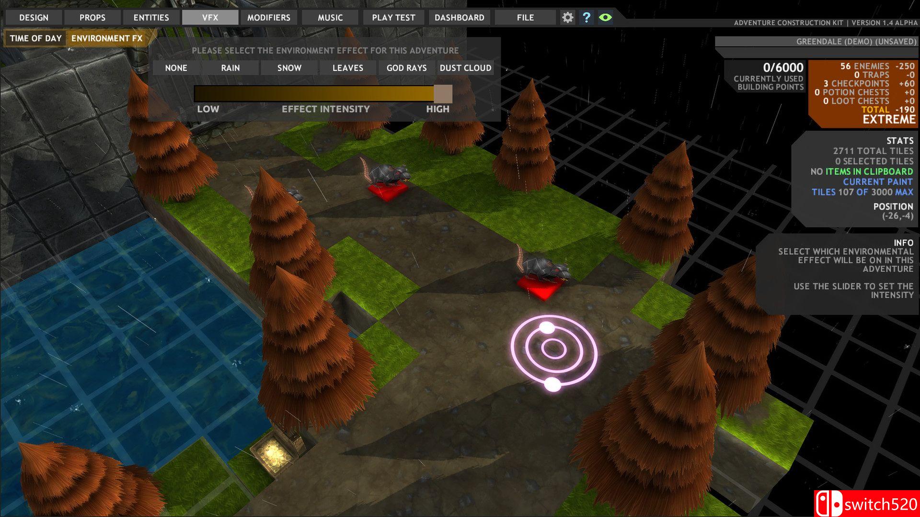920x517 pixels.
Task: Choose the Snow environment effect
Action: pos(289,68)
